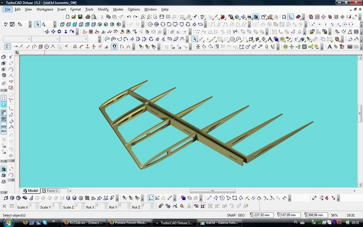The height and width of the screenshot is (227, 363).
Task: Expand overflow arrow at end of snaps toolbar
Action: [134, 47]
